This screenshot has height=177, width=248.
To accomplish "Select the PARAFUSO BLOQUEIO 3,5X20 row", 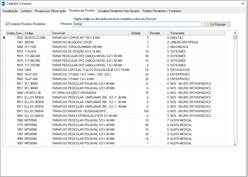I will 72,42.
